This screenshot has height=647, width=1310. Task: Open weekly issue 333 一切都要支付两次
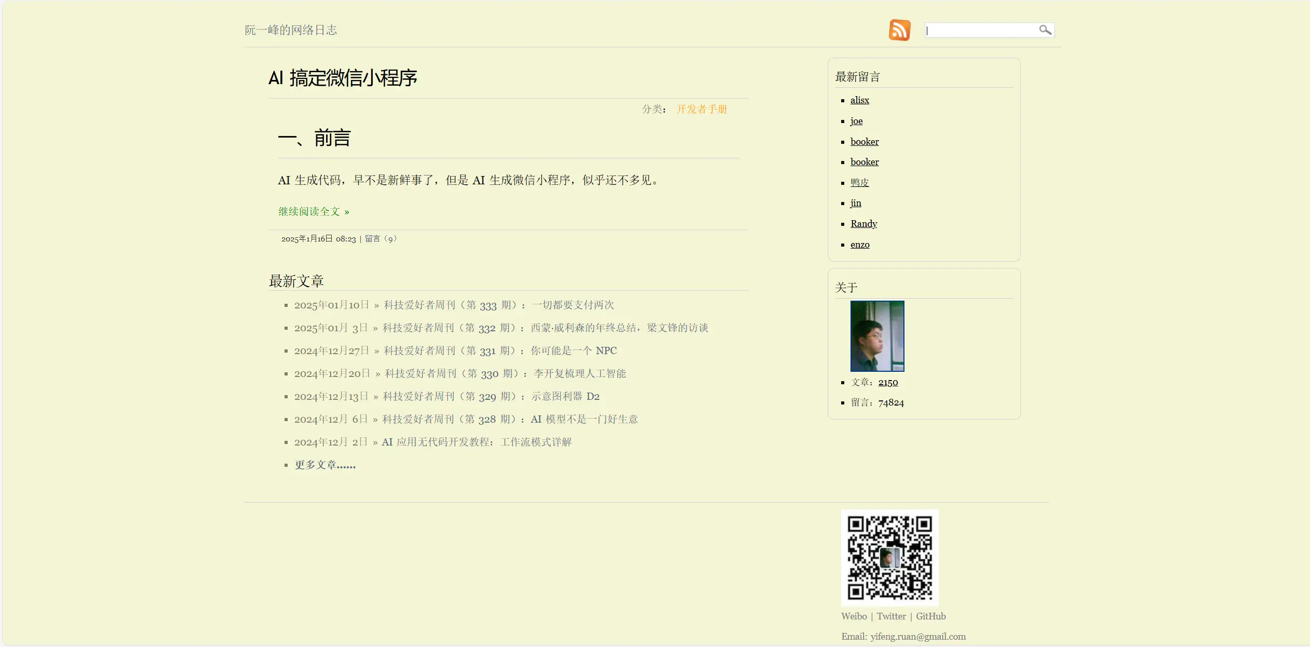(498, 305)
